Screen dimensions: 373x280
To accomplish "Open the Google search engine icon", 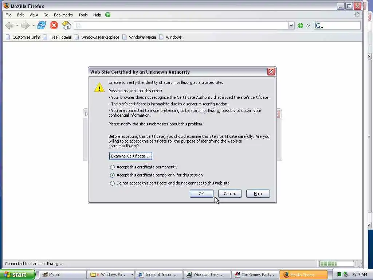I will (x=319, y=26).
